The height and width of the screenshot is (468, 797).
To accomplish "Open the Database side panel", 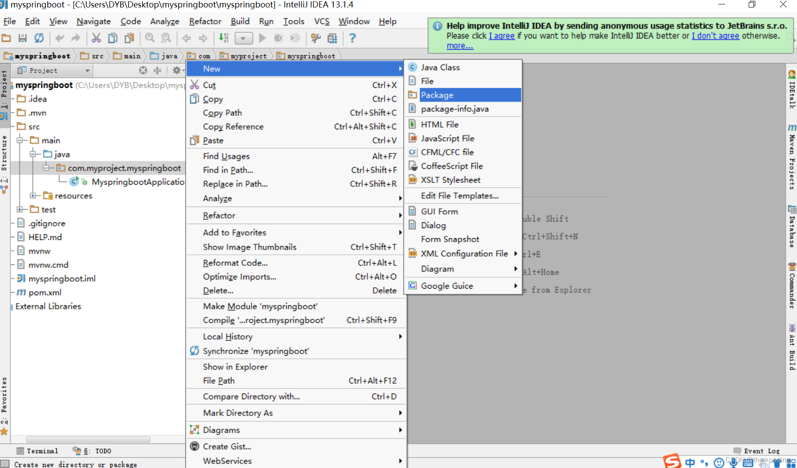I will pos(792,226).
